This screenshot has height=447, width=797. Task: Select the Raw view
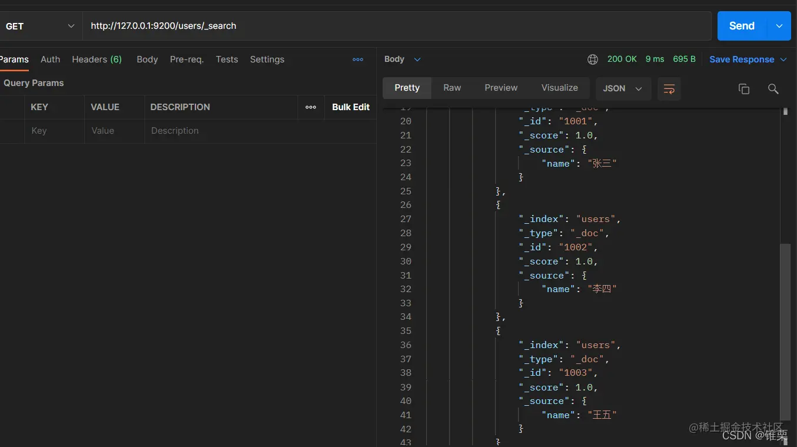(x=452, y=88)
